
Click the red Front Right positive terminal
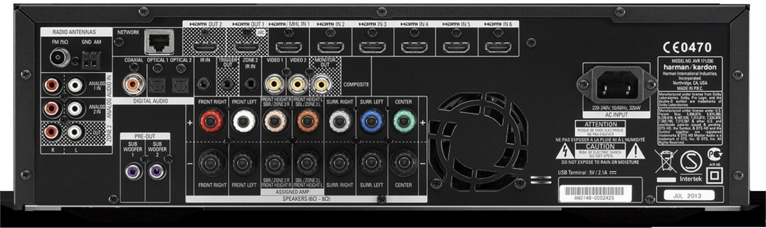[x=208, y=122]
